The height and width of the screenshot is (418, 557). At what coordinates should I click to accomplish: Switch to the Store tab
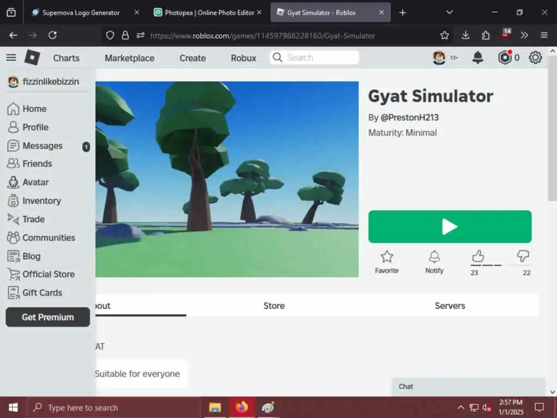coord(274,306)
